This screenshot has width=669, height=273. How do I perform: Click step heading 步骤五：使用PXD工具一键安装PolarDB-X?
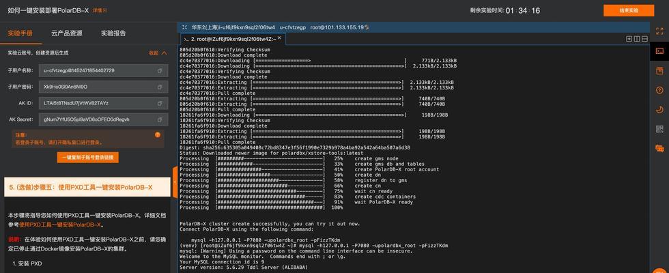(87, 187)
